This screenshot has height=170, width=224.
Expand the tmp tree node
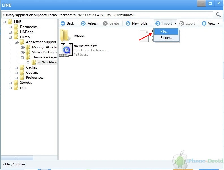coord(10,88)
